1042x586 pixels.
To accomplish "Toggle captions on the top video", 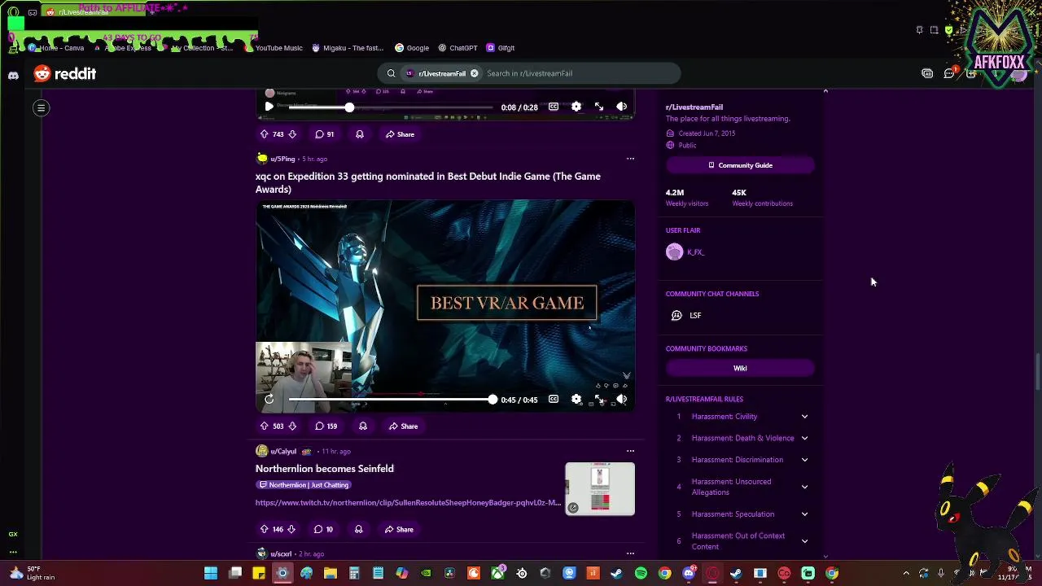I will (554, 107).
